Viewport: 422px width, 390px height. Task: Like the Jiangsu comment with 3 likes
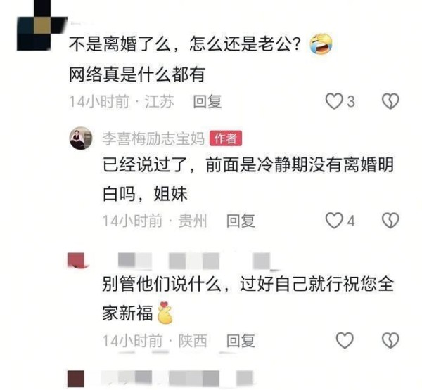pos(334,101)
